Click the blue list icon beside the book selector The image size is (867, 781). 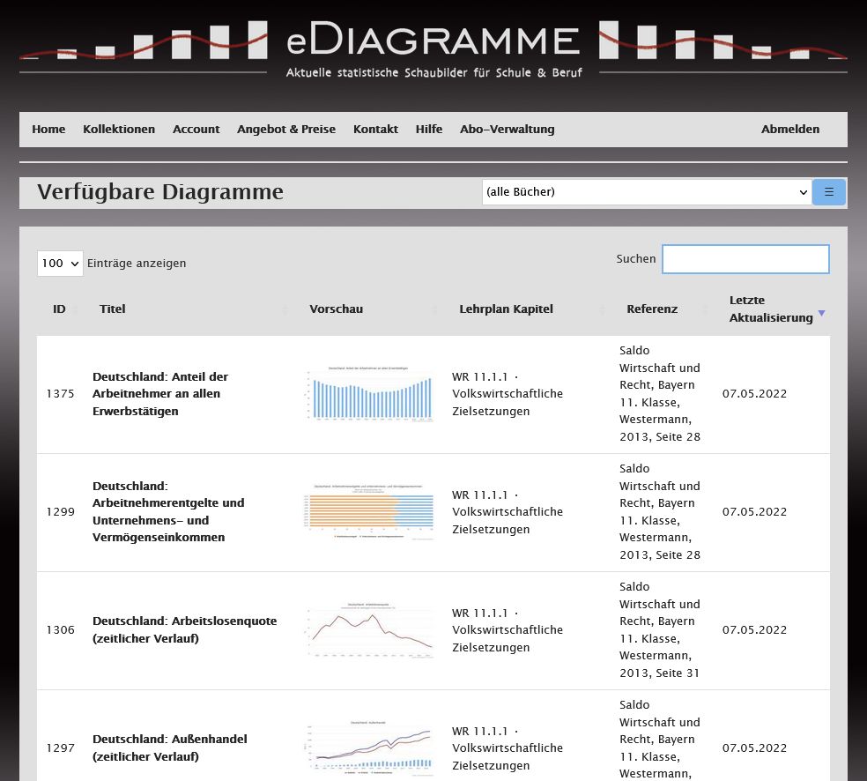click(x=828, y=191)
